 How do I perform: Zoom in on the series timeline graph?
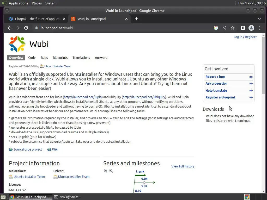105,171
